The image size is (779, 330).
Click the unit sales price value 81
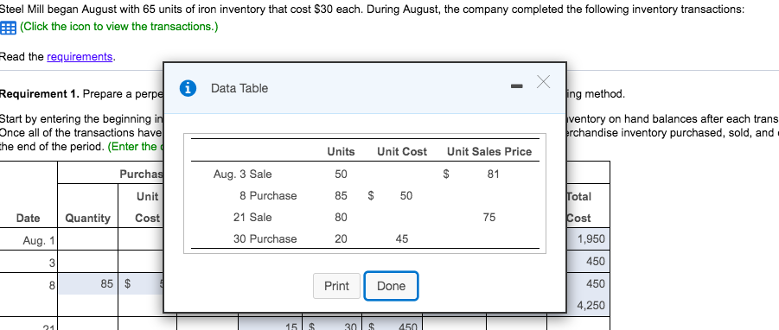[493, 175]
